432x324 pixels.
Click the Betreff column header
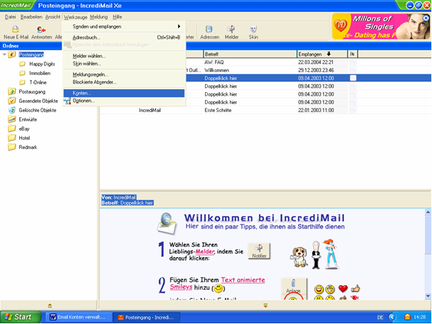click(250, 54)
